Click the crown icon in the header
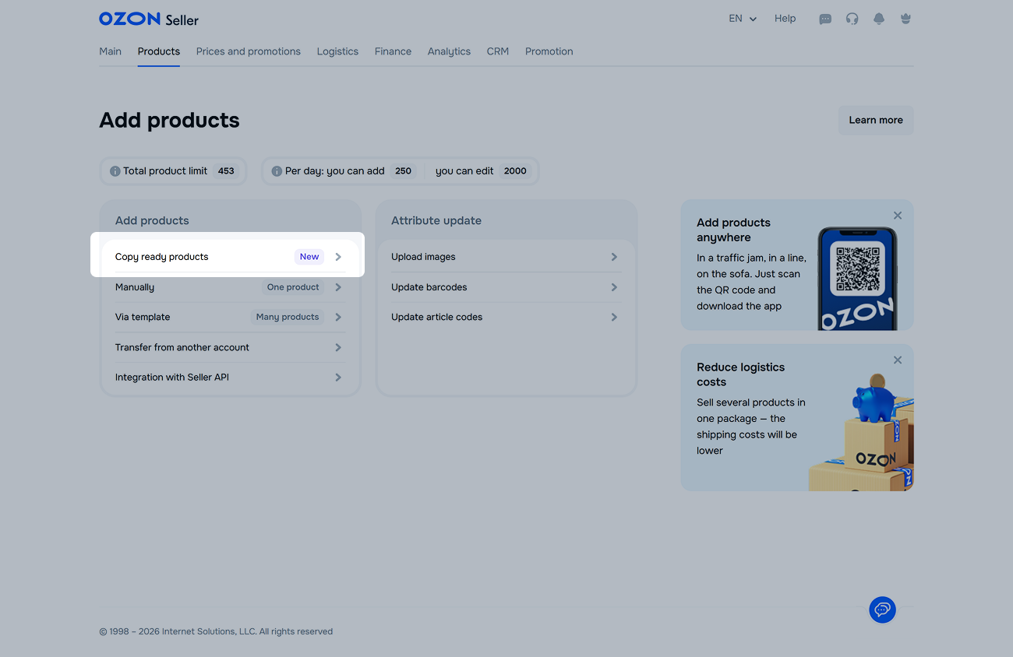This screenshot has width=1013, height=657. tap(905, 19)
